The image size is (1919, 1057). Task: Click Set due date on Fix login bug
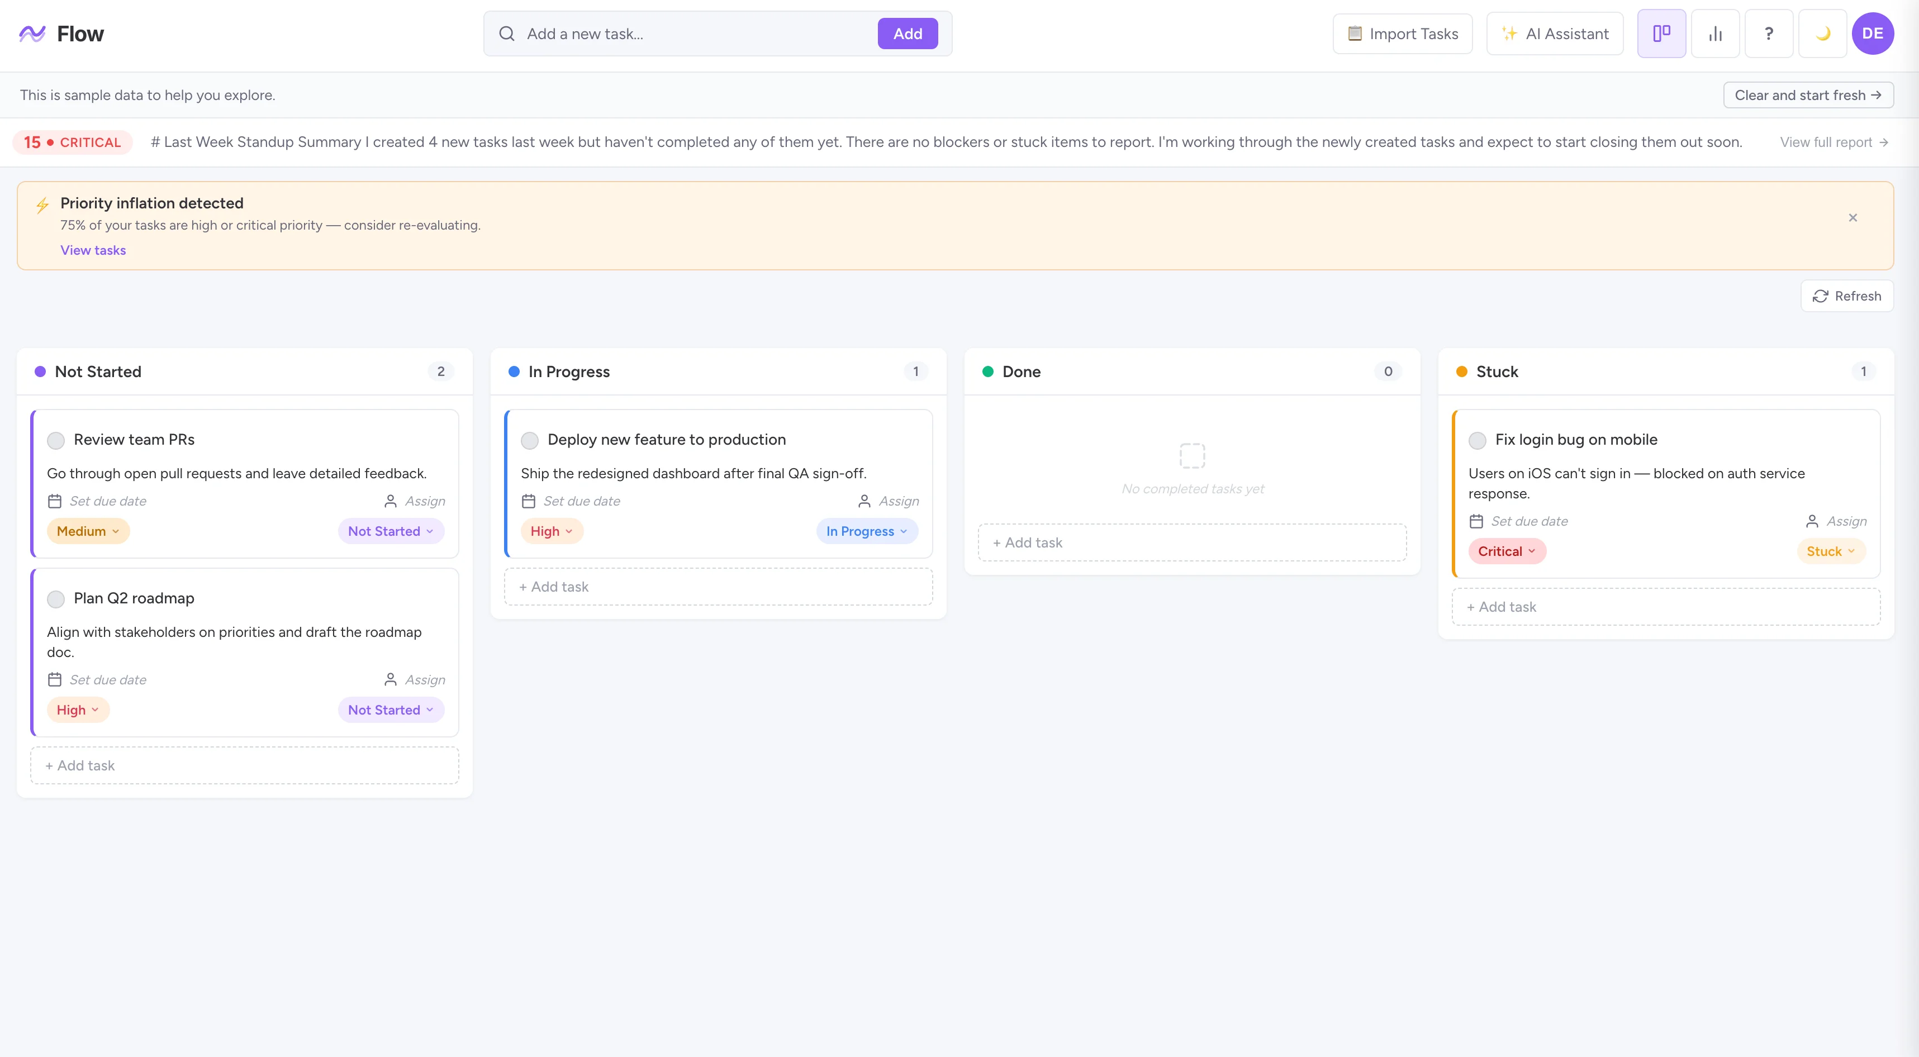[1529, 521]
